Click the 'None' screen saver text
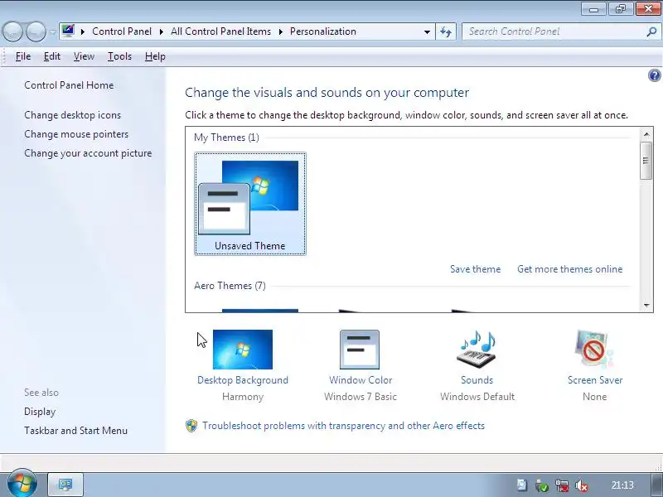This screenshot has width=663, height=497. [594, 397]
